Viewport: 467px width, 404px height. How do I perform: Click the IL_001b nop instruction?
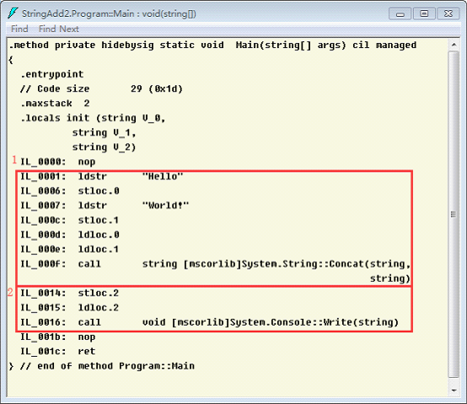(58, 337)
